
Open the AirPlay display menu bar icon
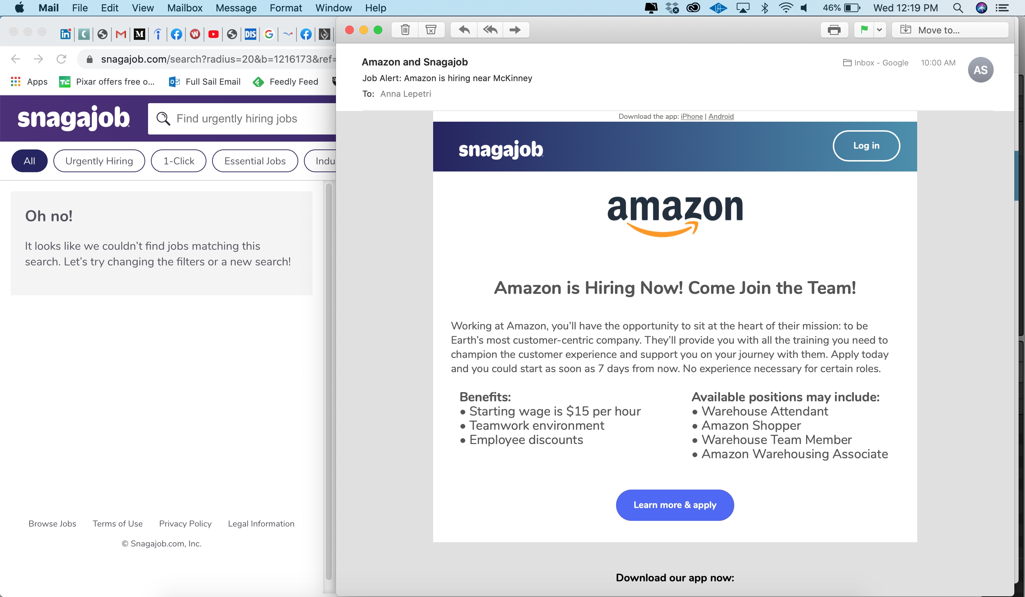point(743,8)
